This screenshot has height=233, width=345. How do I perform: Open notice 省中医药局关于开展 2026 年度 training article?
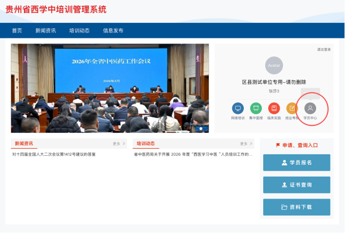193,154
